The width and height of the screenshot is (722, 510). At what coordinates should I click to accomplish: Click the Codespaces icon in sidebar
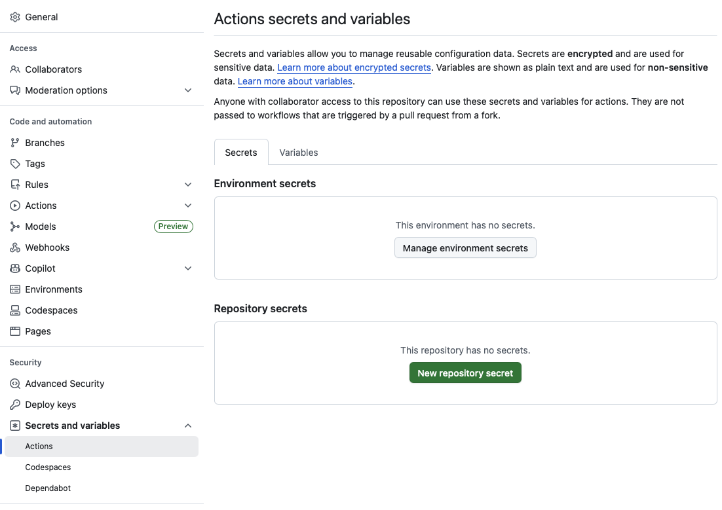click(15, 310)
